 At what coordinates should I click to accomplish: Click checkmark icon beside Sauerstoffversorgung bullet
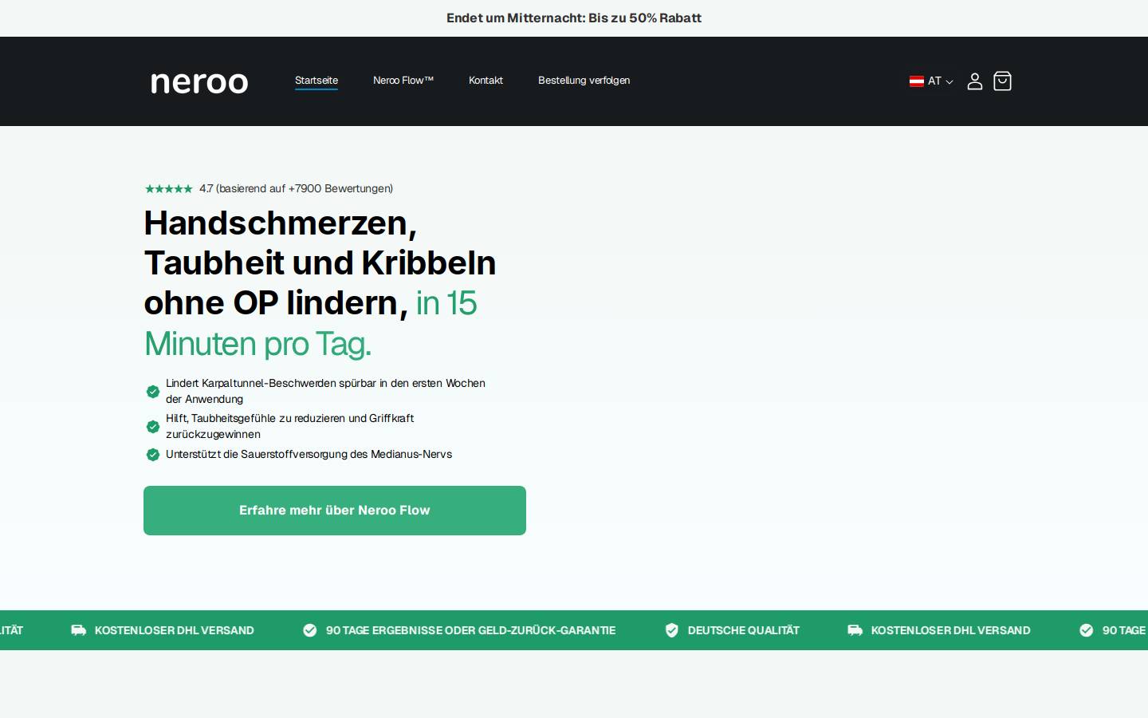pos(153,455)
